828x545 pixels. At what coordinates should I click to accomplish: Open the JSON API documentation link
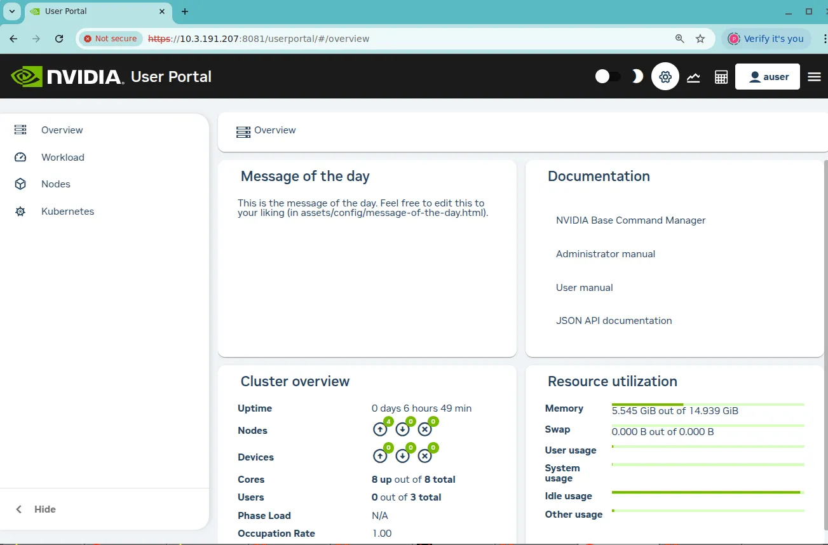[x=614, y=321]
